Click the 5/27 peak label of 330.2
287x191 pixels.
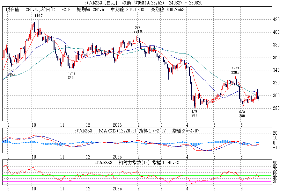click(x=235, y=70)
